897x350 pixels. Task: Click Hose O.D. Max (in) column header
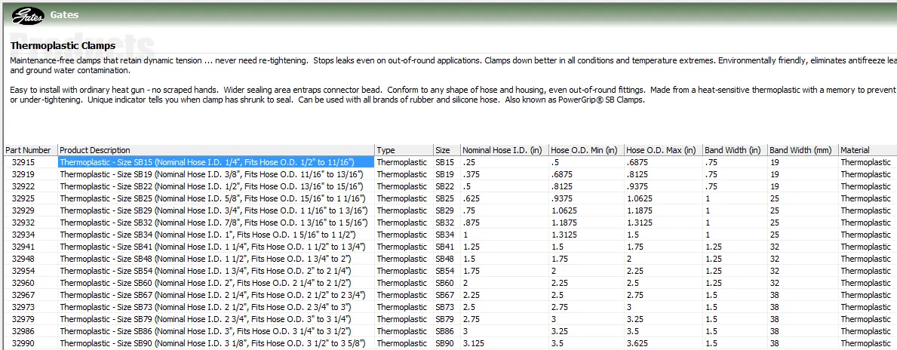[663, 150]
